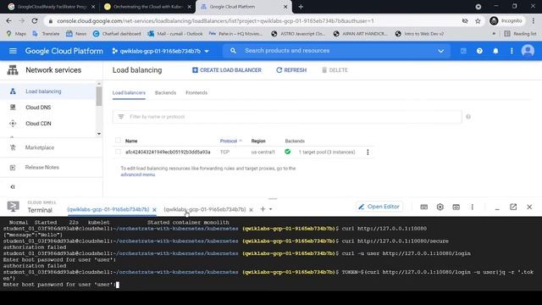Viewport: 542px width, 305px height.
Task: Click Create Load Balancer button
Action: coord(227,70)
